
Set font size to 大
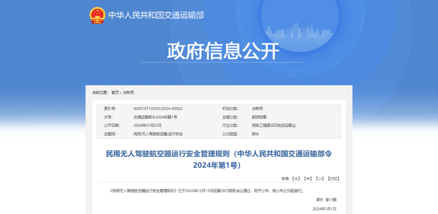296,179
